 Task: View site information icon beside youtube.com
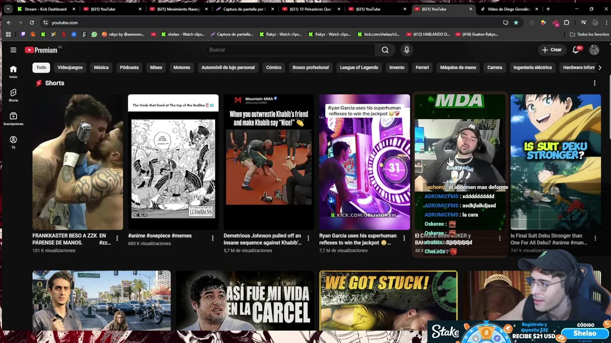coord(45,22)
